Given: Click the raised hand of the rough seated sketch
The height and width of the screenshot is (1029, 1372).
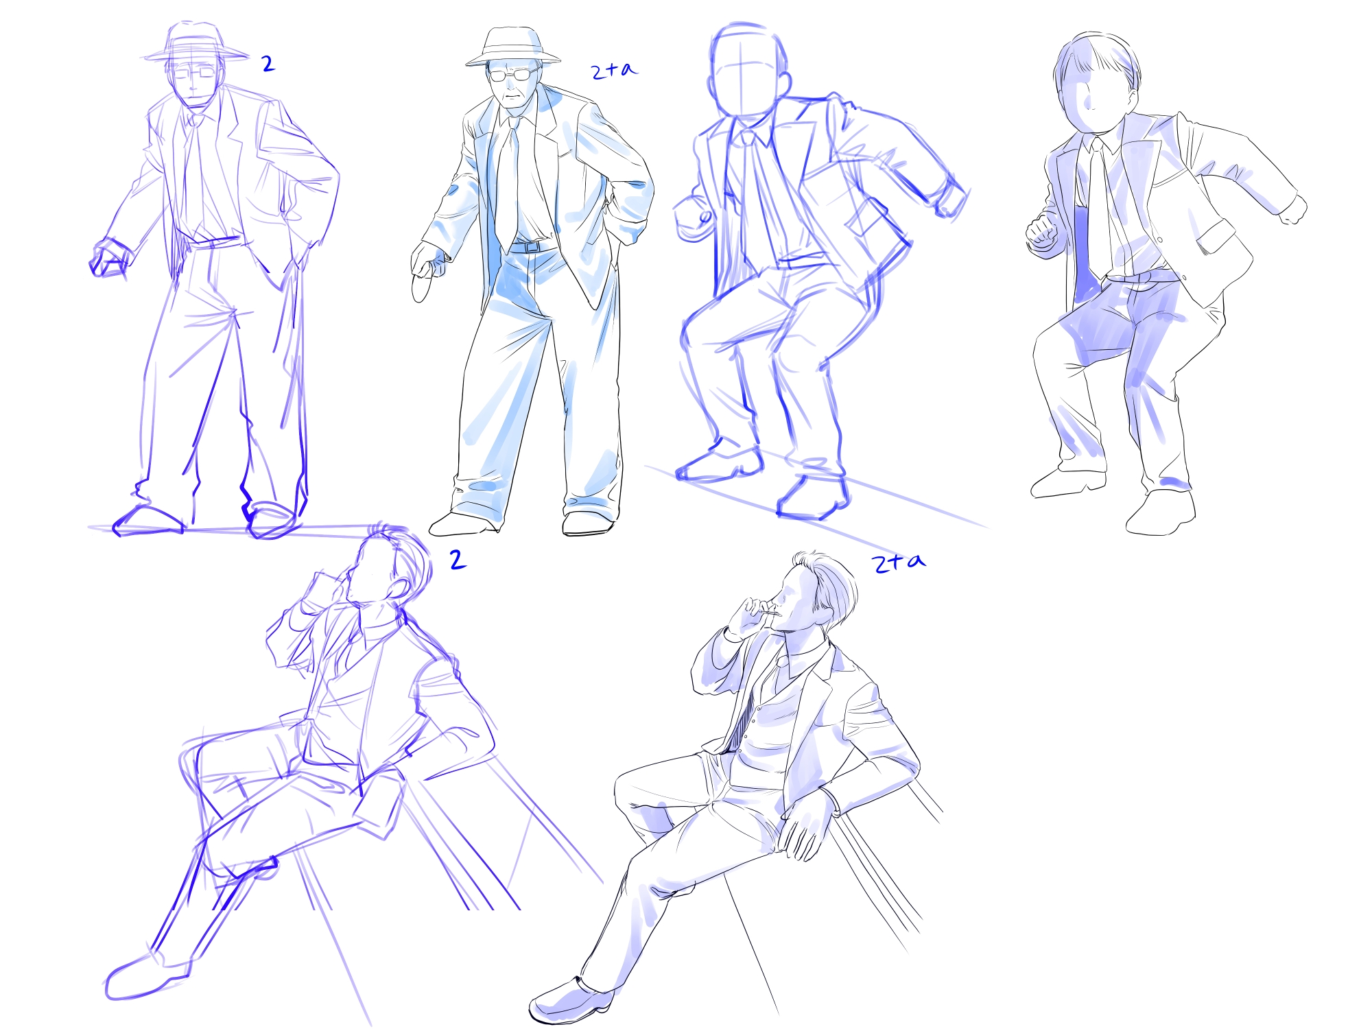Looking at the screenshot, I should [x=322, y=590].
